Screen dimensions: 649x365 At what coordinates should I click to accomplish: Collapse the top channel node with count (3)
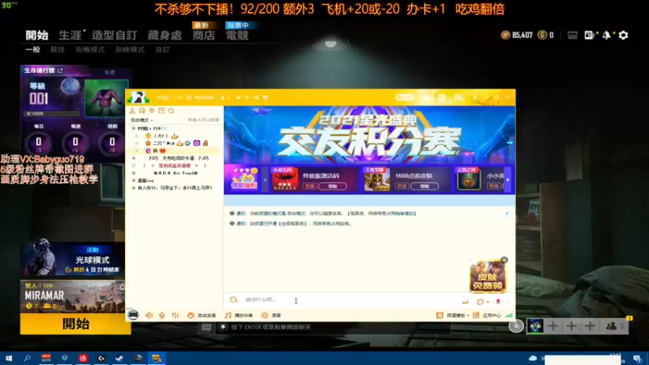pyautogui.click(x=133, y=128)
